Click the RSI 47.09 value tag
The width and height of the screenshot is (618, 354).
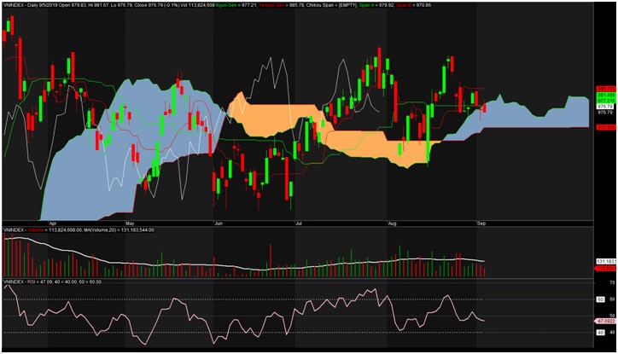click(604, 320)
